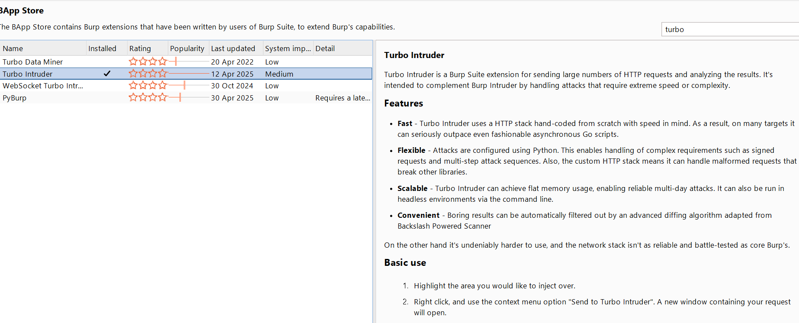The width and height of the screenshot is (799, 323).
Task: Focus the search field containing "turbo"
Action: (729, 29)
